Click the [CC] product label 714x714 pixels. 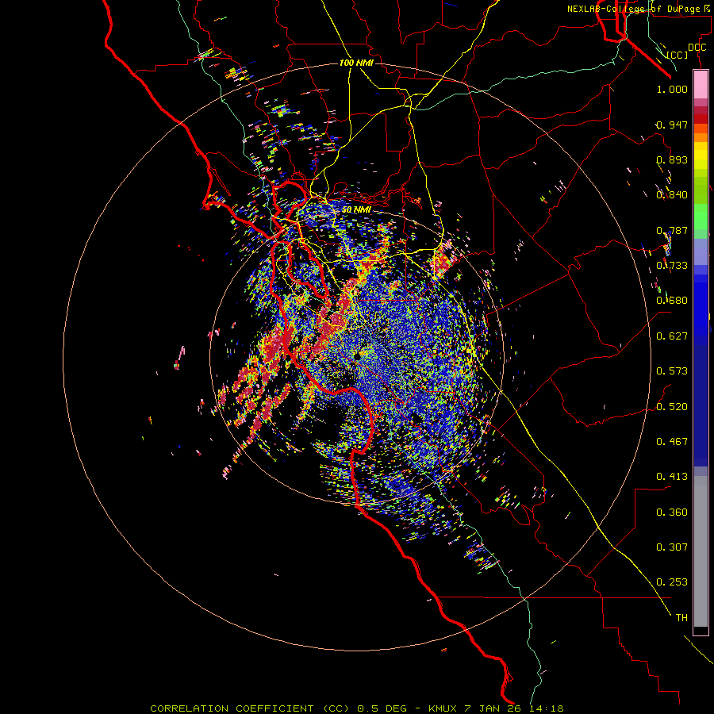[x=677, y=55]
